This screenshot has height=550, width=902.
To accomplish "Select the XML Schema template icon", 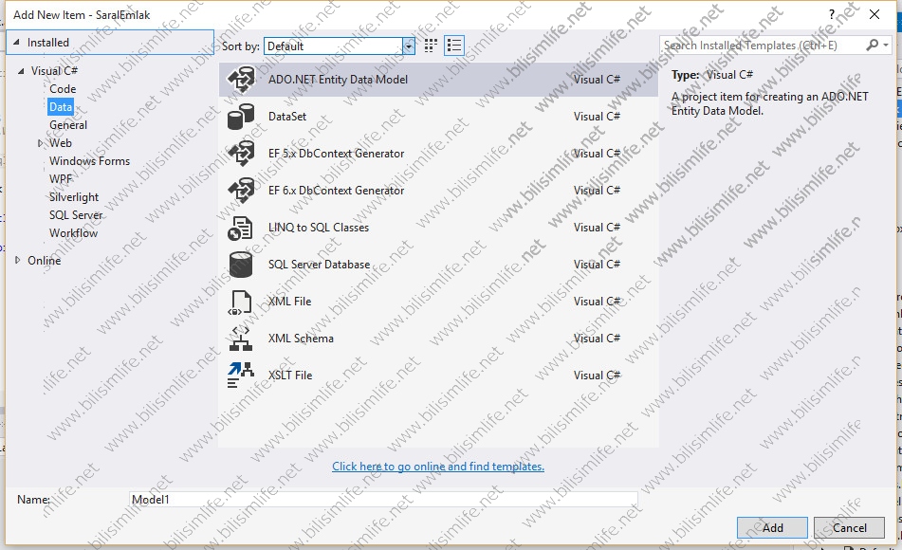I will pyautogui.click(x=241, y=339).
